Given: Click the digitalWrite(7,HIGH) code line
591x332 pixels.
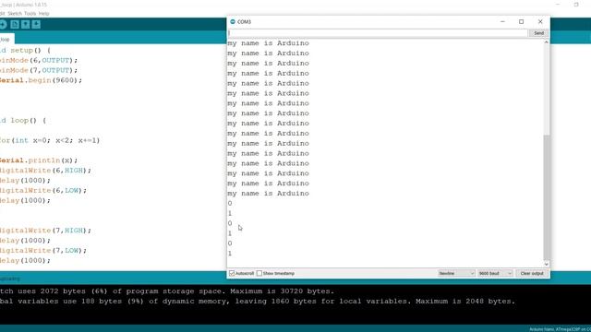Looking at the screenshot, I should pos(45,231).
